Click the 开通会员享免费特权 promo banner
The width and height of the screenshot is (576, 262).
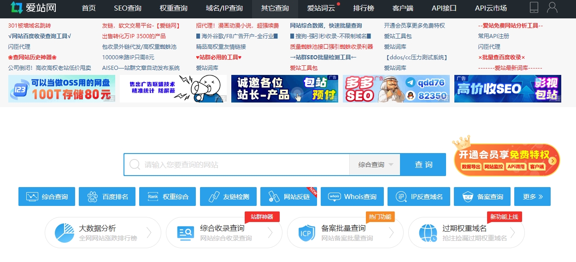pos(507,159)
